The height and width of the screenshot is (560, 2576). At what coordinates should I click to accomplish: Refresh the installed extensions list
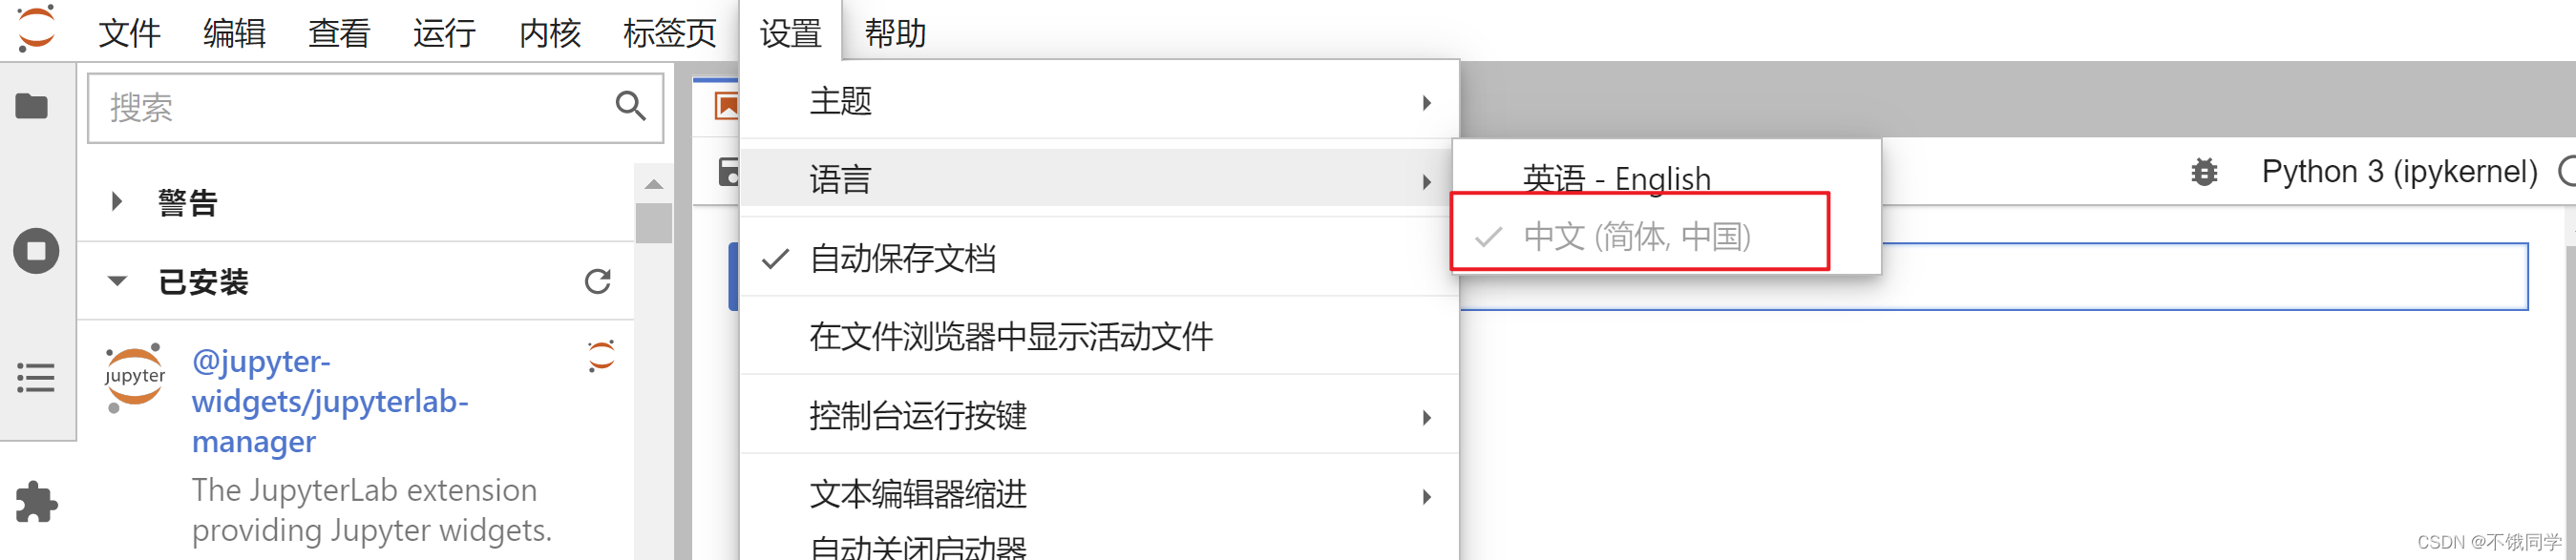598,282
